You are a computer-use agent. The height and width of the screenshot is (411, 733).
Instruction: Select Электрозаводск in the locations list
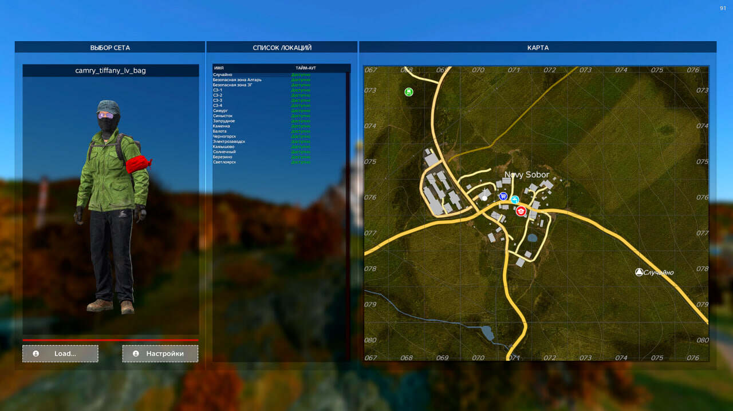coord(279,142)
